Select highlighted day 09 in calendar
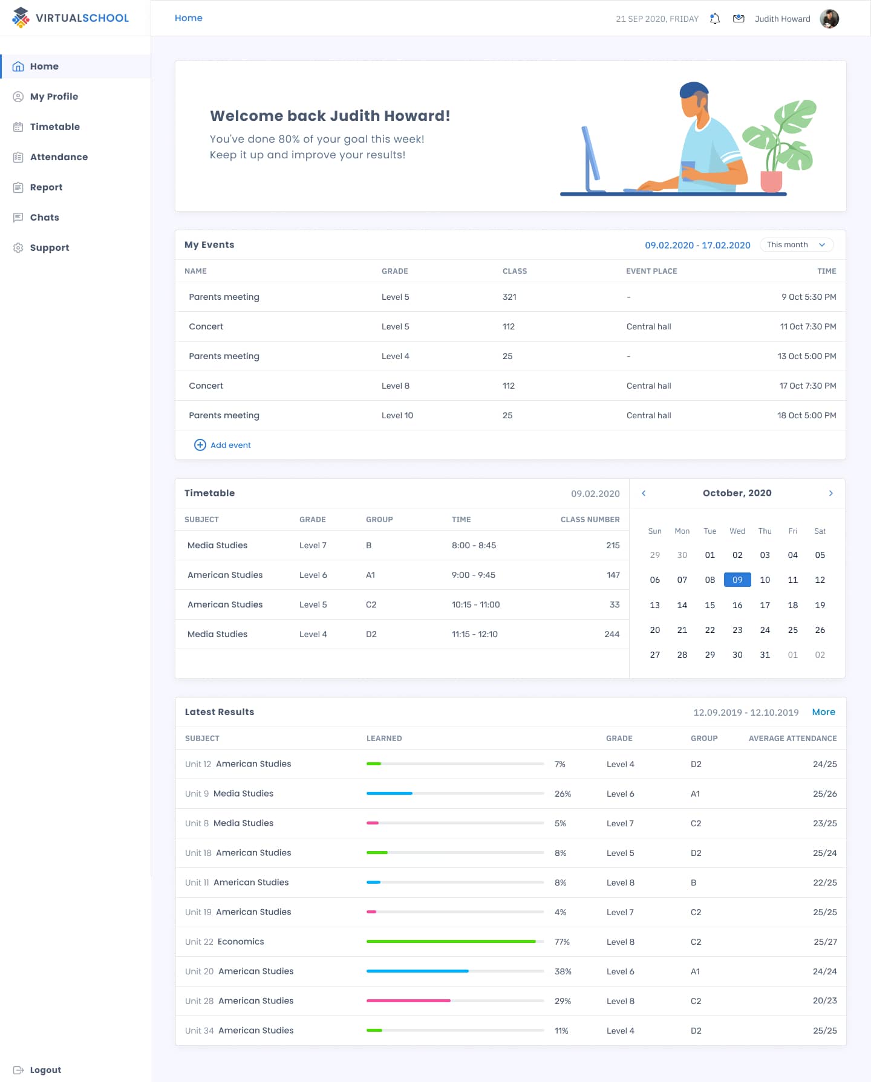Image resolution: width=871 pixels, height=1082 pixels. [737, 580]
